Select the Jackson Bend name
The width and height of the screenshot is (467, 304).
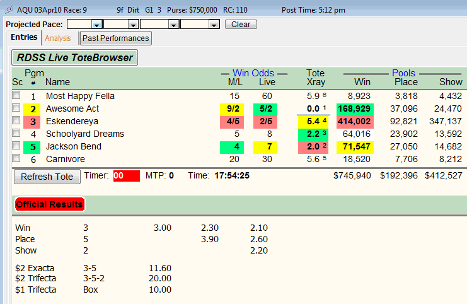tap(74, 146)
